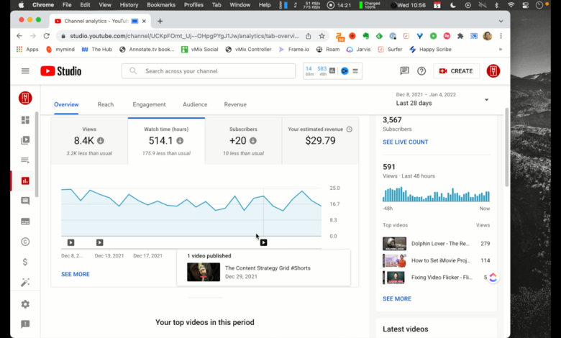
Task: Click the search across your channel field
Action: tap(209, 70)
